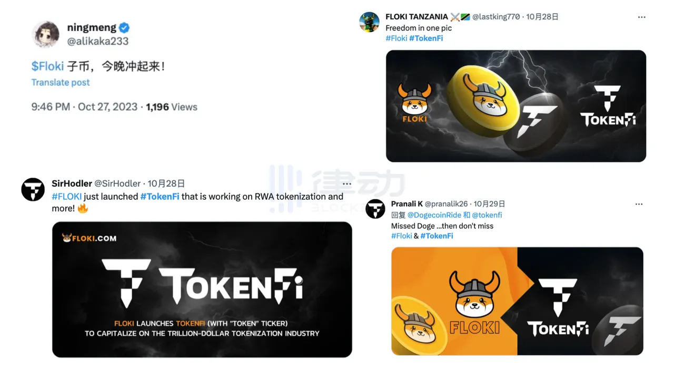
Task: Open the $Floki cashtag link
Action: (47, 66)
